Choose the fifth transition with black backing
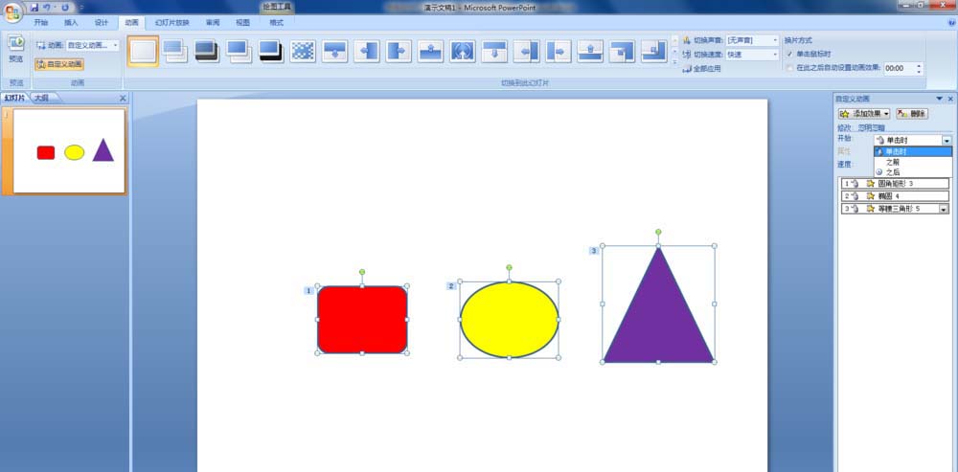Image resolution: width=958 pixels, height=472 pixels. [271, 52]
